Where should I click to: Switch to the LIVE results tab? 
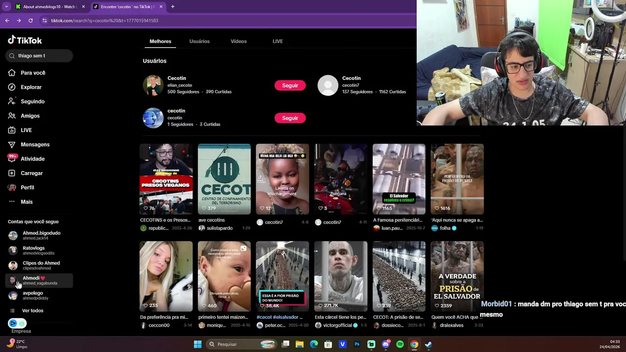[x=277, y=42]
